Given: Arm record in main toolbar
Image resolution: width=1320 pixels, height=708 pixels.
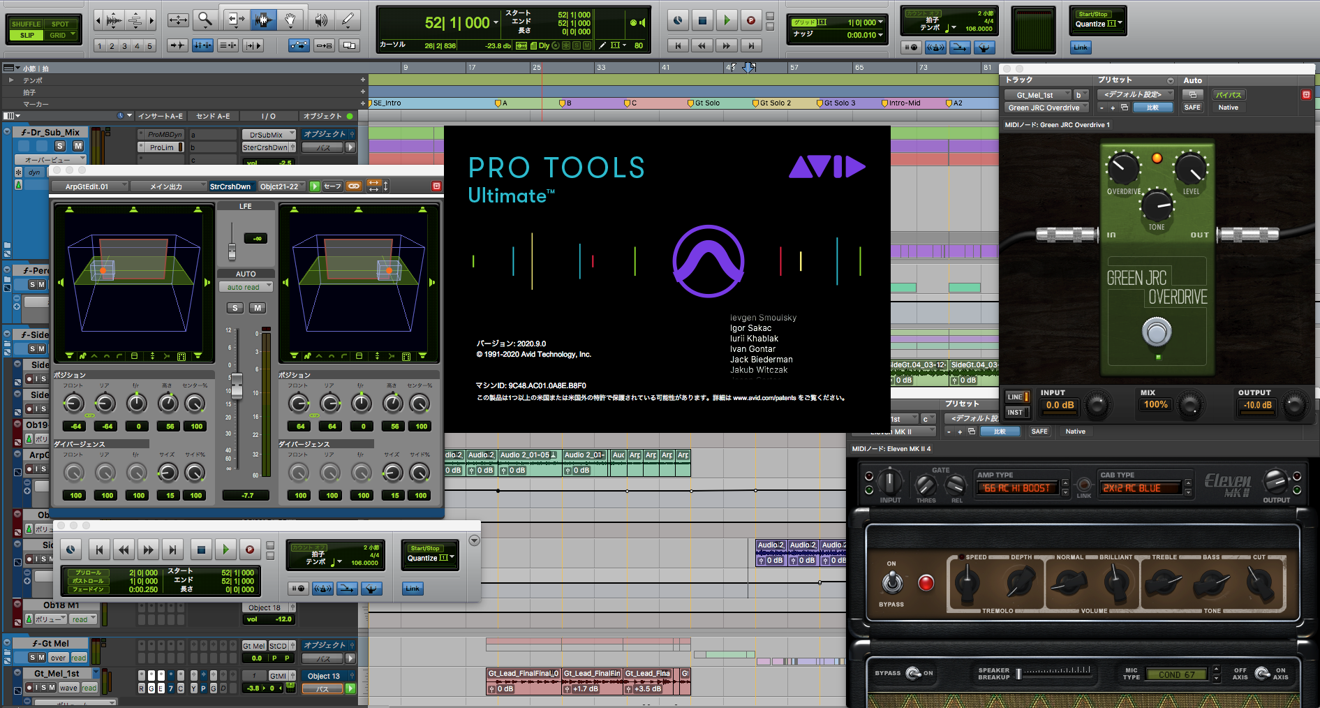Looking at the screenshot, I should coord(750,21).
